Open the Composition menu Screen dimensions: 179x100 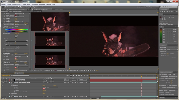pos(17,4)
